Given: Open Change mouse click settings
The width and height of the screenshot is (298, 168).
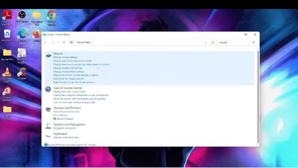Looking at the screenshot, I should 68,68.
